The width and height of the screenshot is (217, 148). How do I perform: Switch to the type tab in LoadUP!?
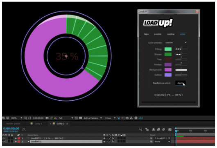coord(146,34)
